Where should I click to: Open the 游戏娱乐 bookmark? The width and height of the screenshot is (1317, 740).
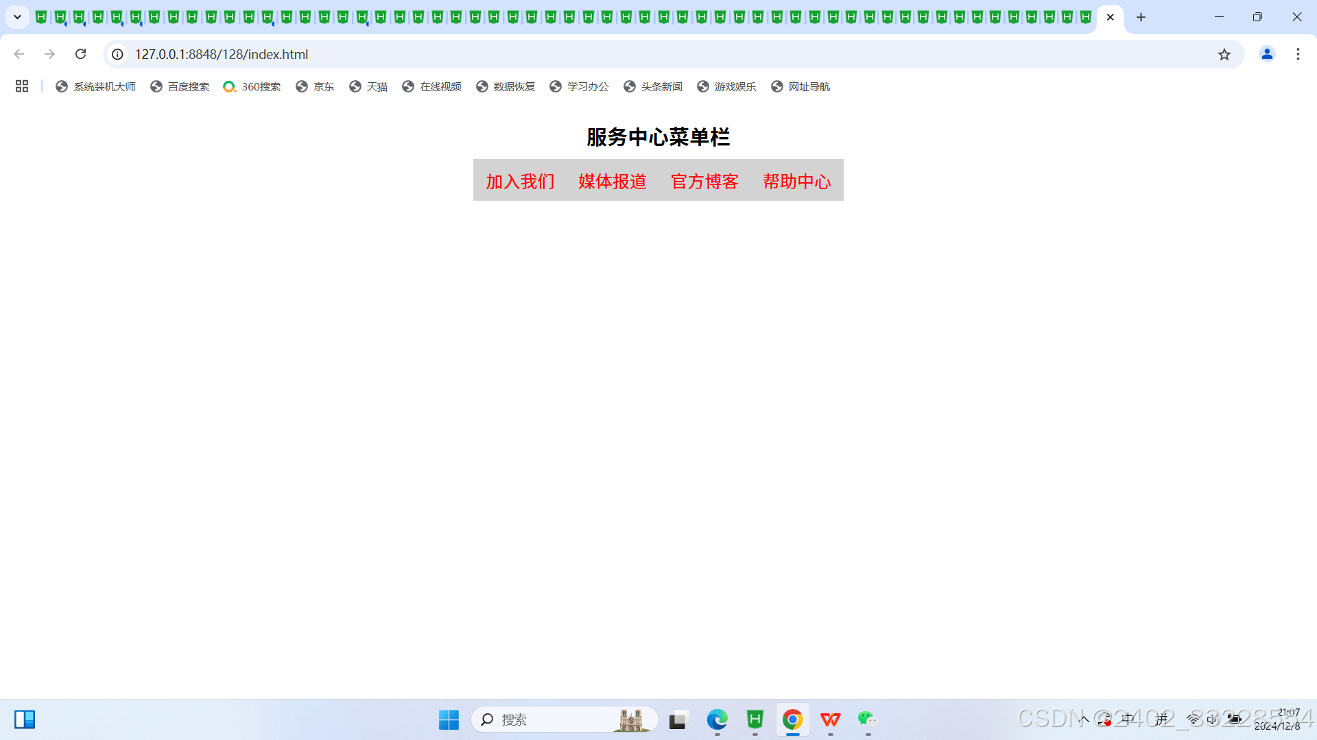pyautogui.click(x=726, y=86)
